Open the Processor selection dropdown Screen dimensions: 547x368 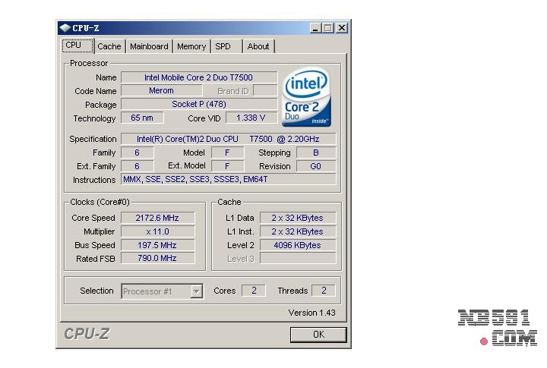[x=197, y=291]
